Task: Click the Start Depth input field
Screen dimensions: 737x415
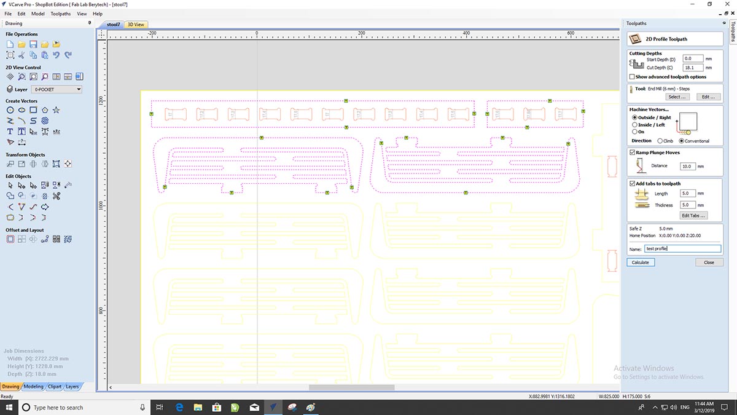Action: [x=693, y=59]
